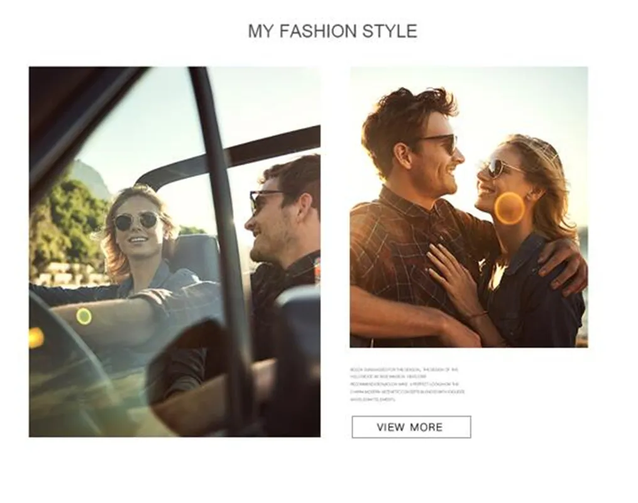Viewport: 638px width, 503px height.
Task: Click the small description paragraph above VIEW MORE
Action: tap(407, 385)
